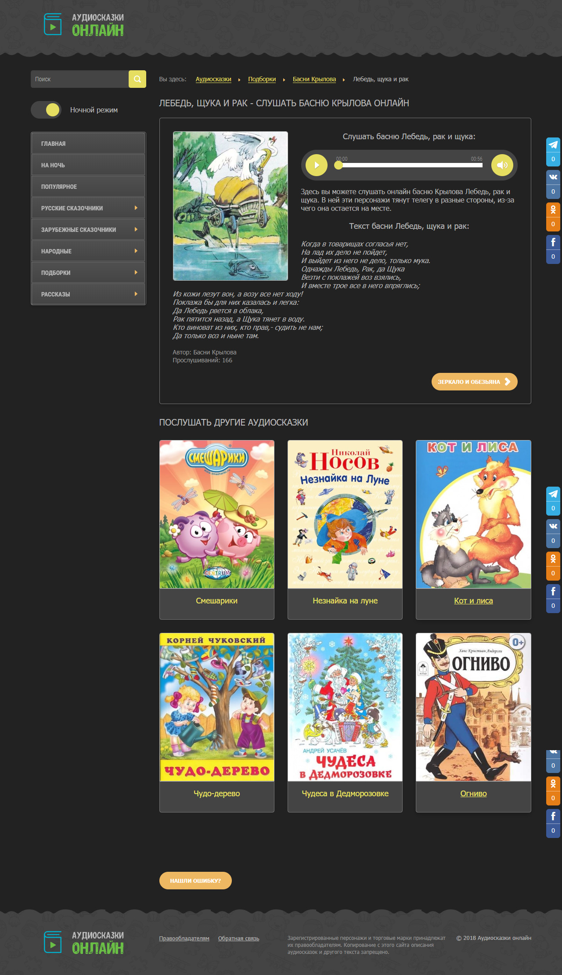The image size is (562, 975).
Task: Click the swan, pike and crayfish illustration
Action: 231,206
